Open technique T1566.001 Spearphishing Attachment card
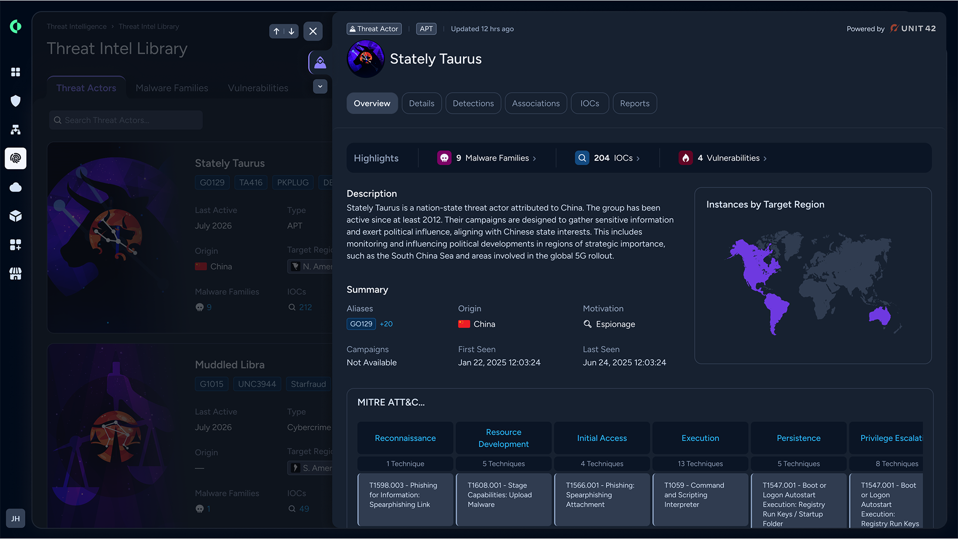 tap(602, 500)
